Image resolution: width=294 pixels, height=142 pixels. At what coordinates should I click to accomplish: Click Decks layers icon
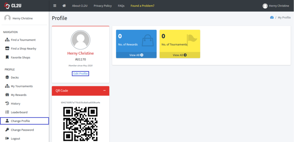(x=7, y=77)
